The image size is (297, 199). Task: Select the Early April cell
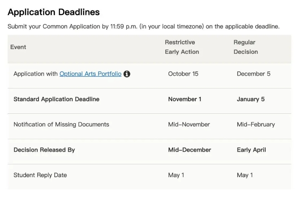tap(251, 150)
